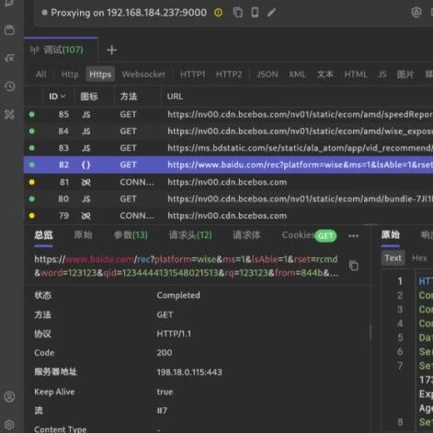
Task: Switch to the 参数(13) tab
Action: pyautogui.click(x=131, y=235)
